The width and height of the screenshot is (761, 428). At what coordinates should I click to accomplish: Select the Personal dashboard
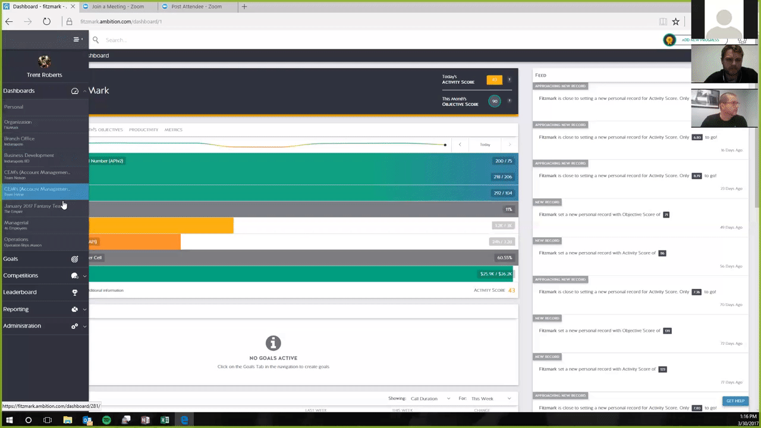pos(44,107)
